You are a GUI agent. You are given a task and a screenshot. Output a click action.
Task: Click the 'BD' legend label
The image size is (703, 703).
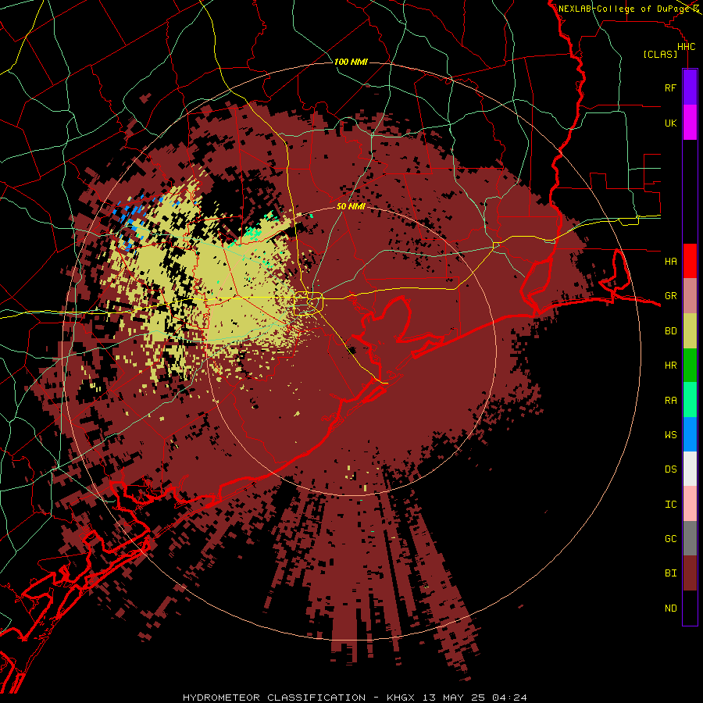click(670, 331)
